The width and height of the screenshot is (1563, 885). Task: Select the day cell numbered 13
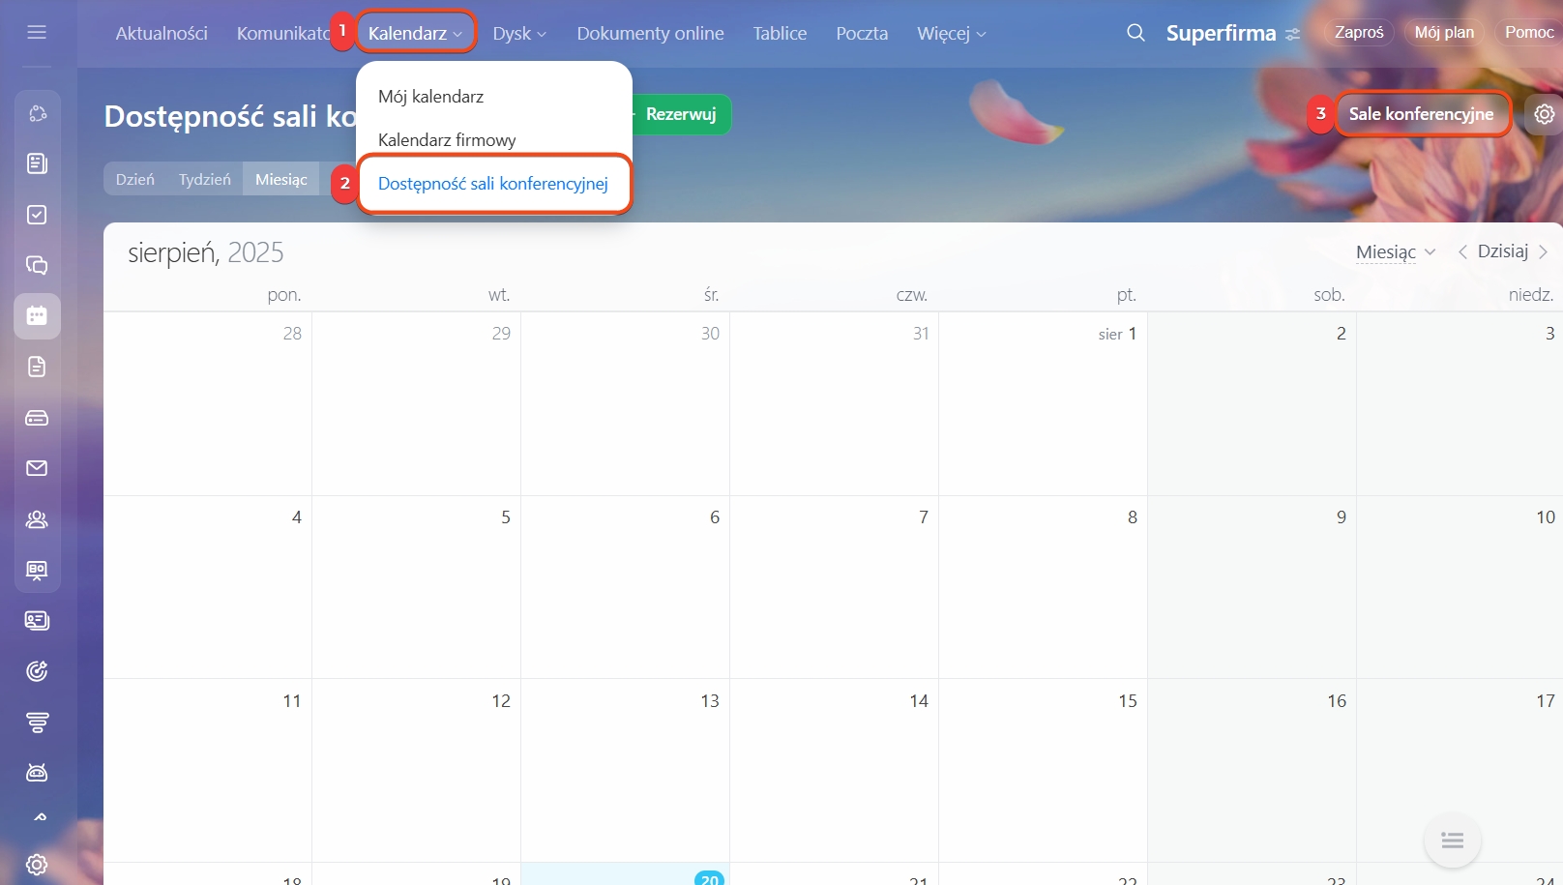(625, 770)
